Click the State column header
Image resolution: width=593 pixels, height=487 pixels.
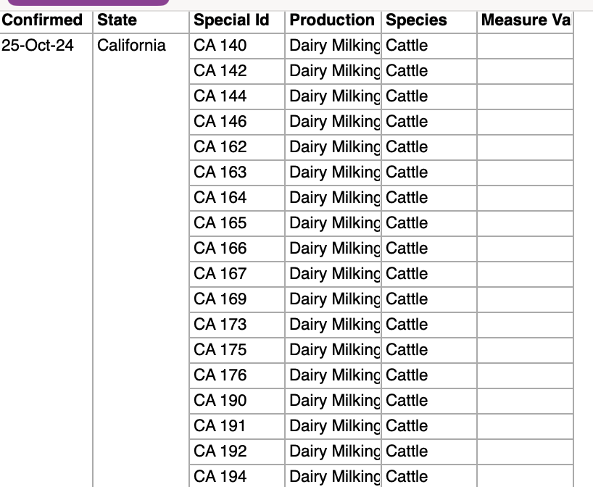141,20
